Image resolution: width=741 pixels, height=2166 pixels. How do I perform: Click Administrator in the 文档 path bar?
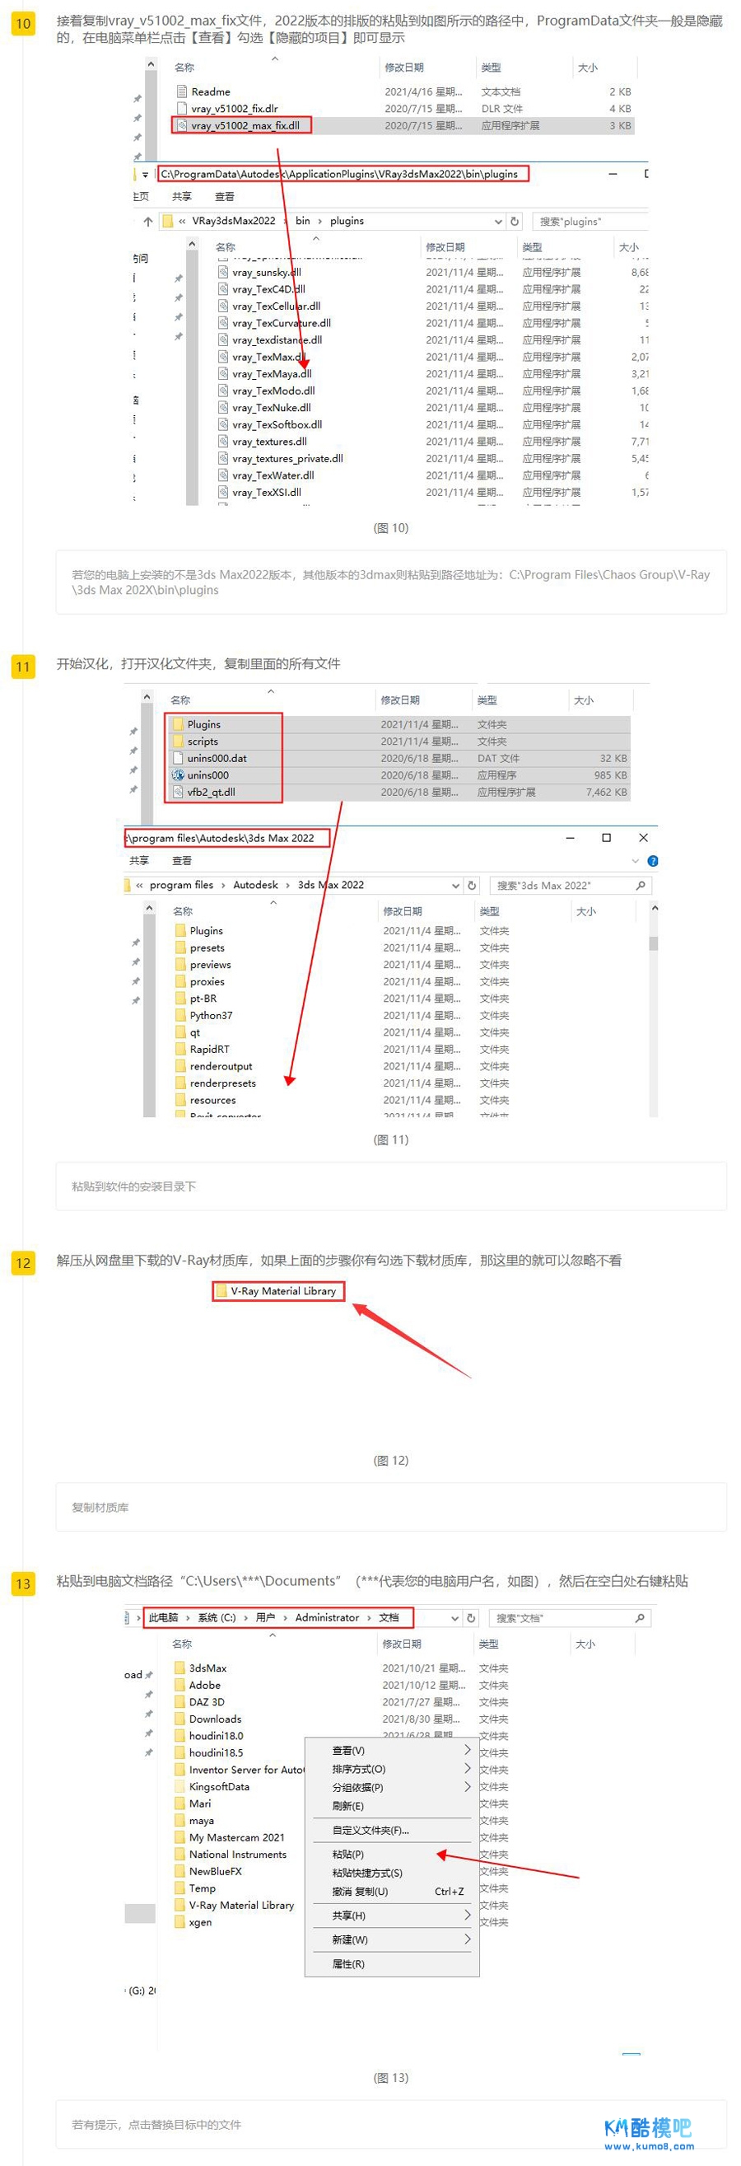click(x=327, y=1618)
